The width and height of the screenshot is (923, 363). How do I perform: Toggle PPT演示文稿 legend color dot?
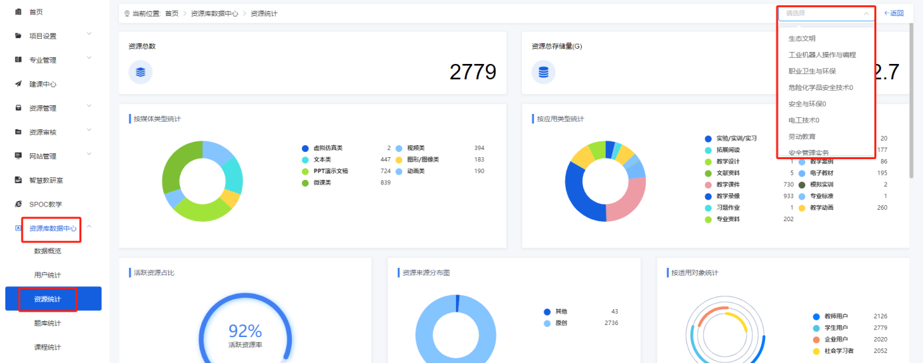(x=305, y=171)
